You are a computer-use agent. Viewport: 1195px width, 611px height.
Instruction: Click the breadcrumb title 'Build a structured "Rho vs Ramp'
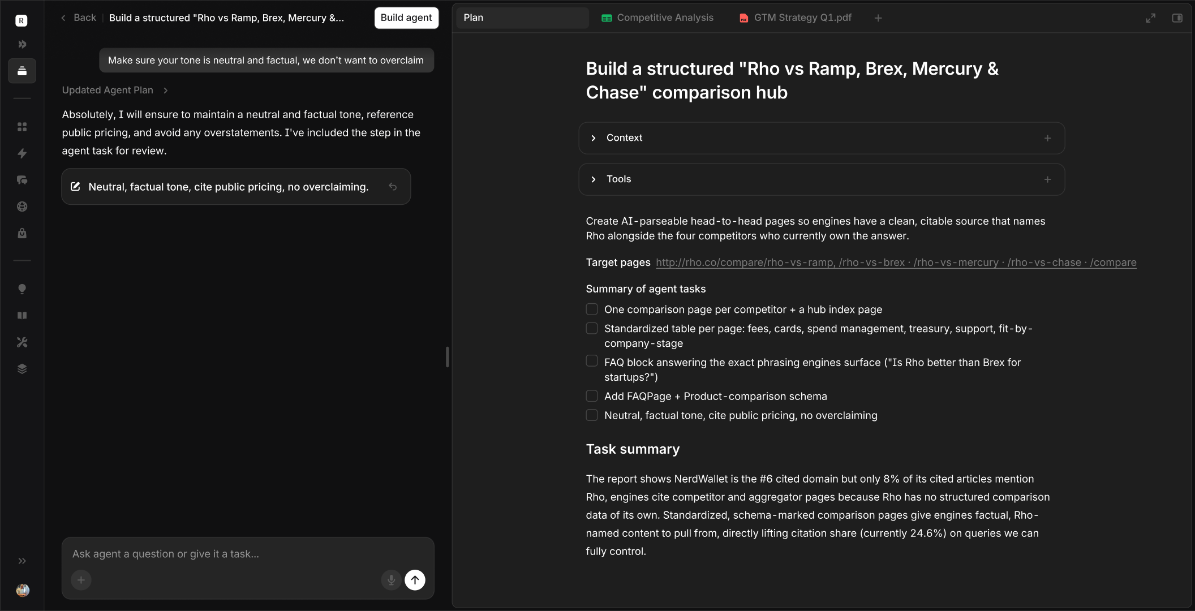226,18
